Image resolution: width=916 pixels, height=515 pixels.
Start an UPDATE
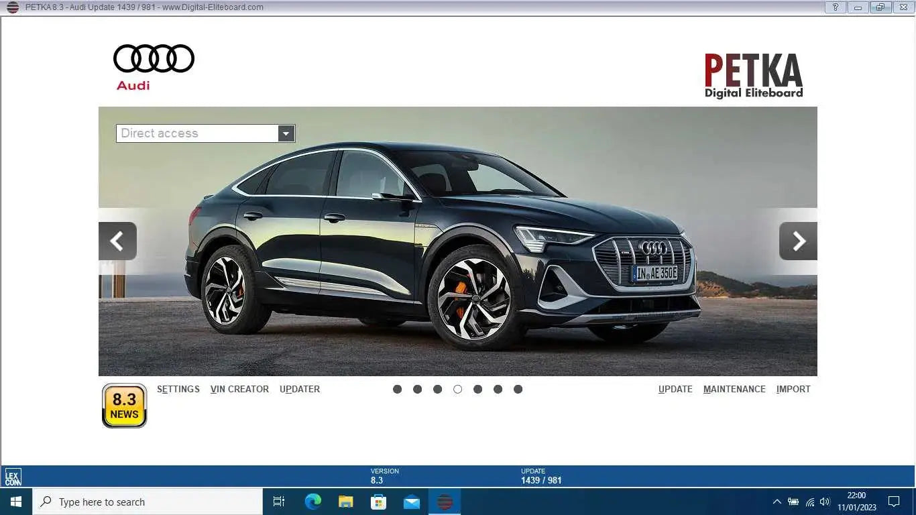click(675, 389)
